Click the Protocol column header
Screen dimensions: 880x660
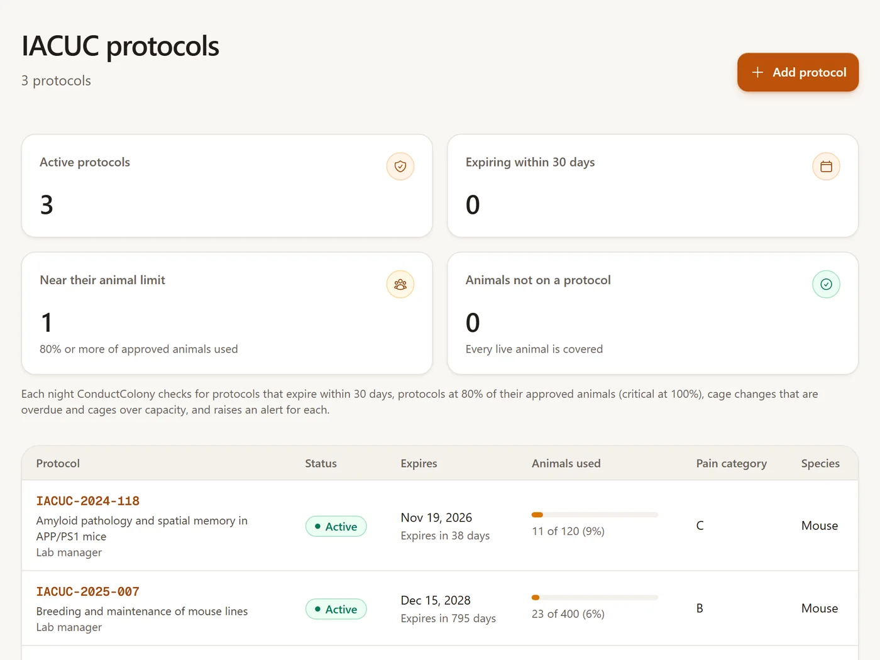click(58, 463)
